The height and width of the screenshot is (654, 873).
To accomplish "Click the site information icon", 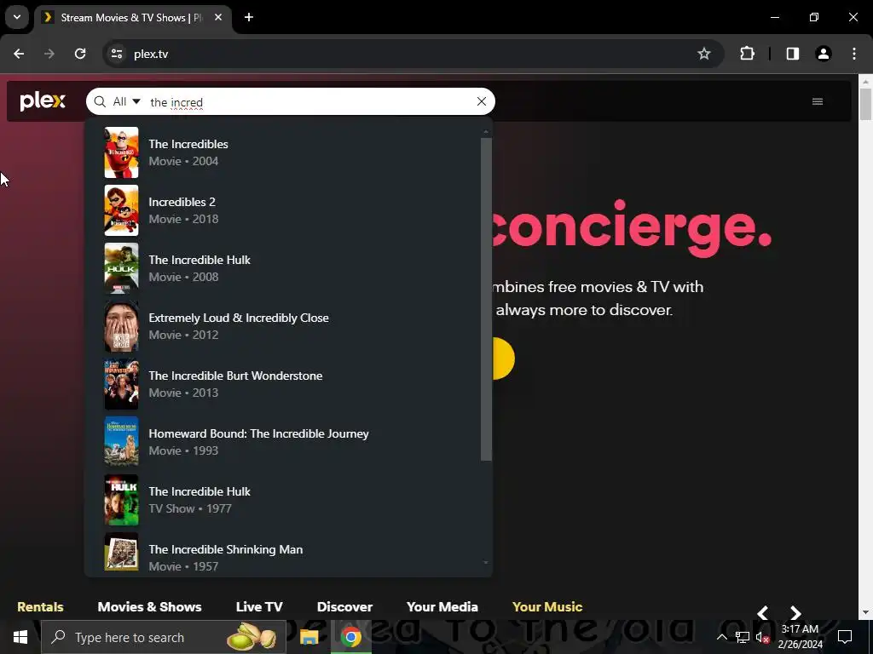I will (117, 54).
